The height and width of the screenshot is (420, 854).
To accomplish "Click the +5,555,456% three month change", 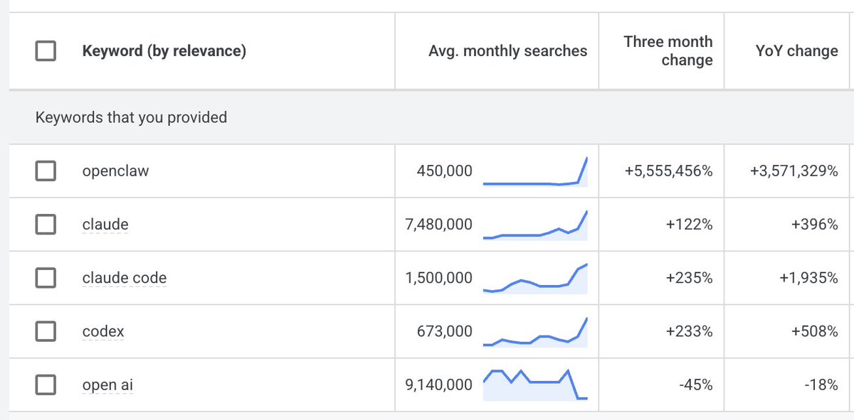I will (x=668, y=171).
